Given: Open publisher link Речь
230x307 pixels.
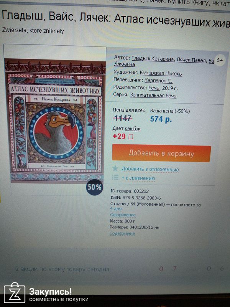Looking at the screenshot, I should pos(154,88).
